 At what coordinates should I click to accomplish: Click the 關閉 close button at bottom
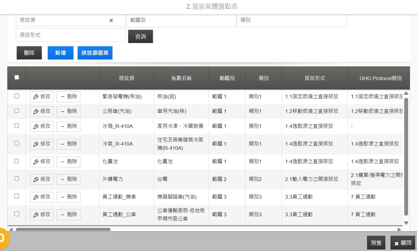point(403,243)
